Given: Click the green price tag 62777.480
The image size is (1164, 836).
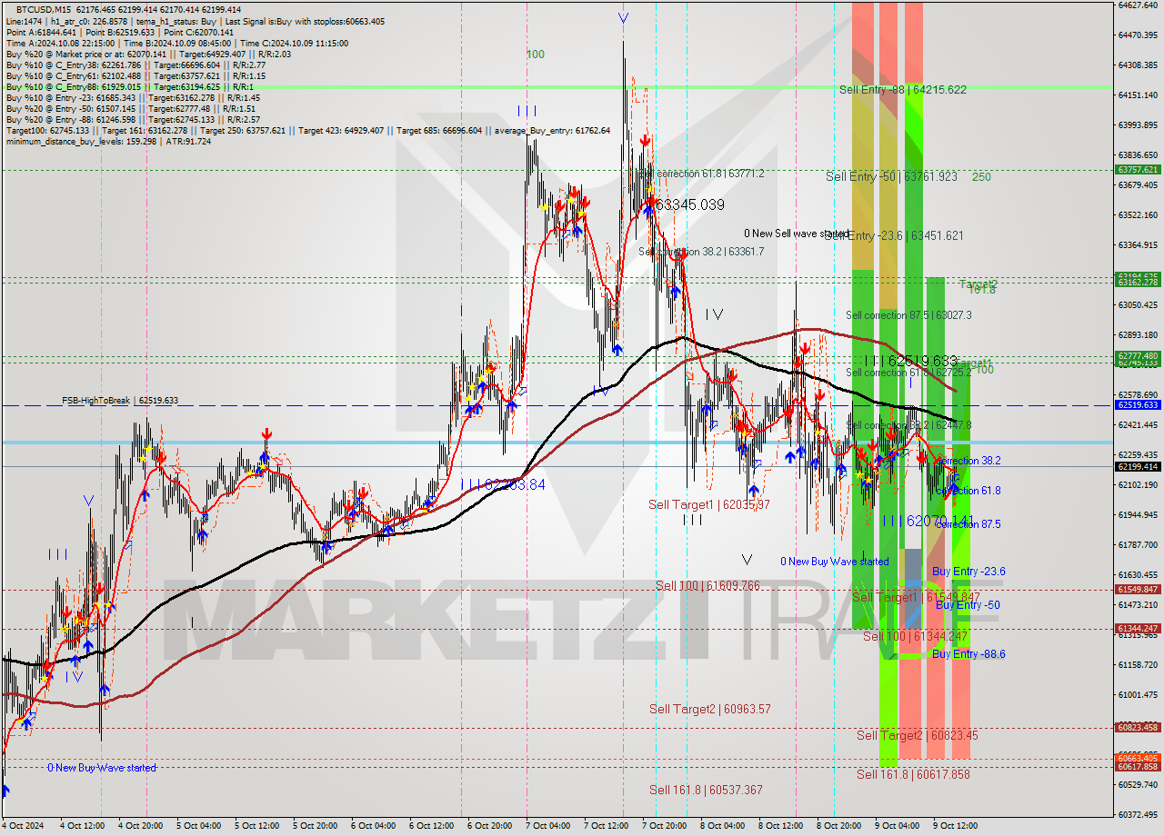Looking at the screenshot, I should (x=1137, y=356).
